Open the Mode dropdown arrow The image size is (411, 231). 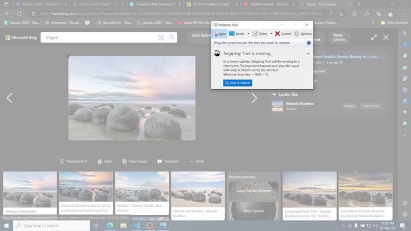tap(249, 34)
